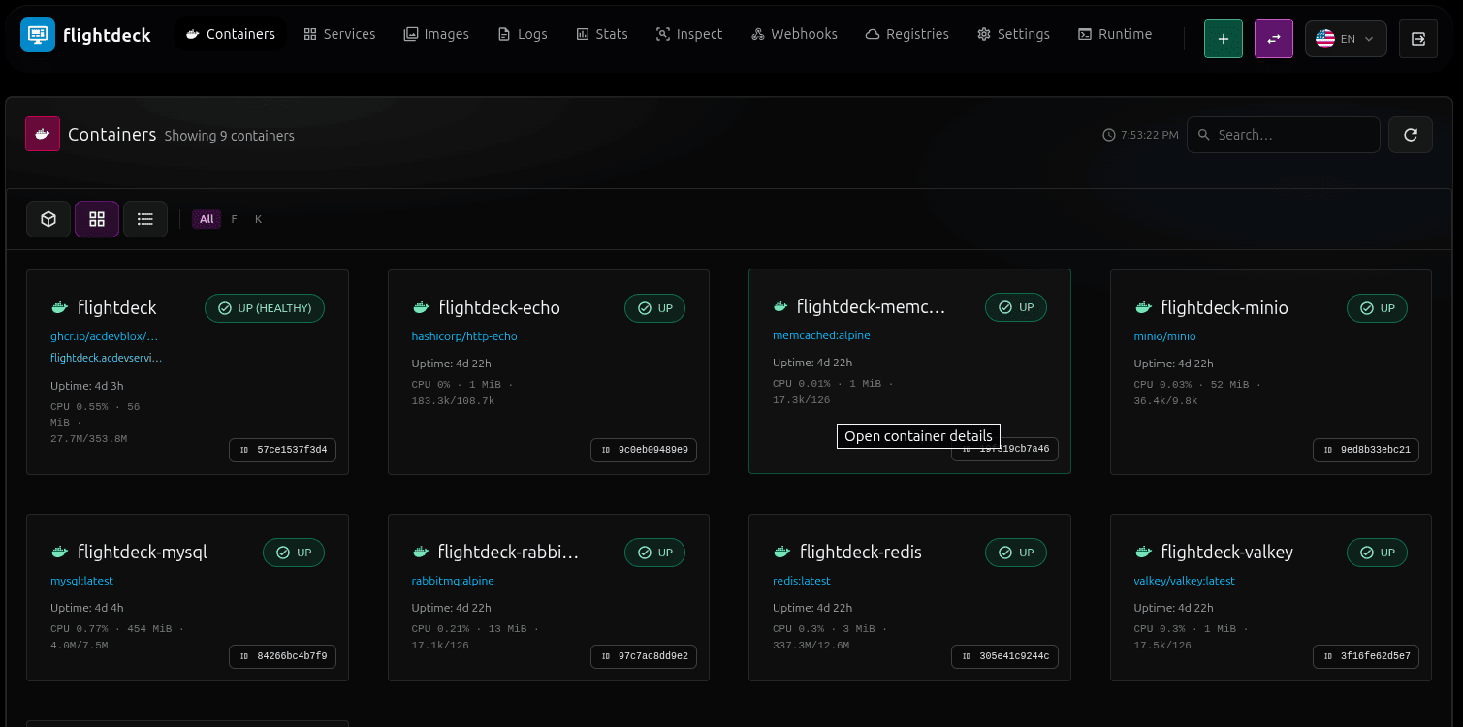Screen dimensions: 1463x727
Task: Copy container ID 57ce1537f3d4
Action: coord(283,450)
